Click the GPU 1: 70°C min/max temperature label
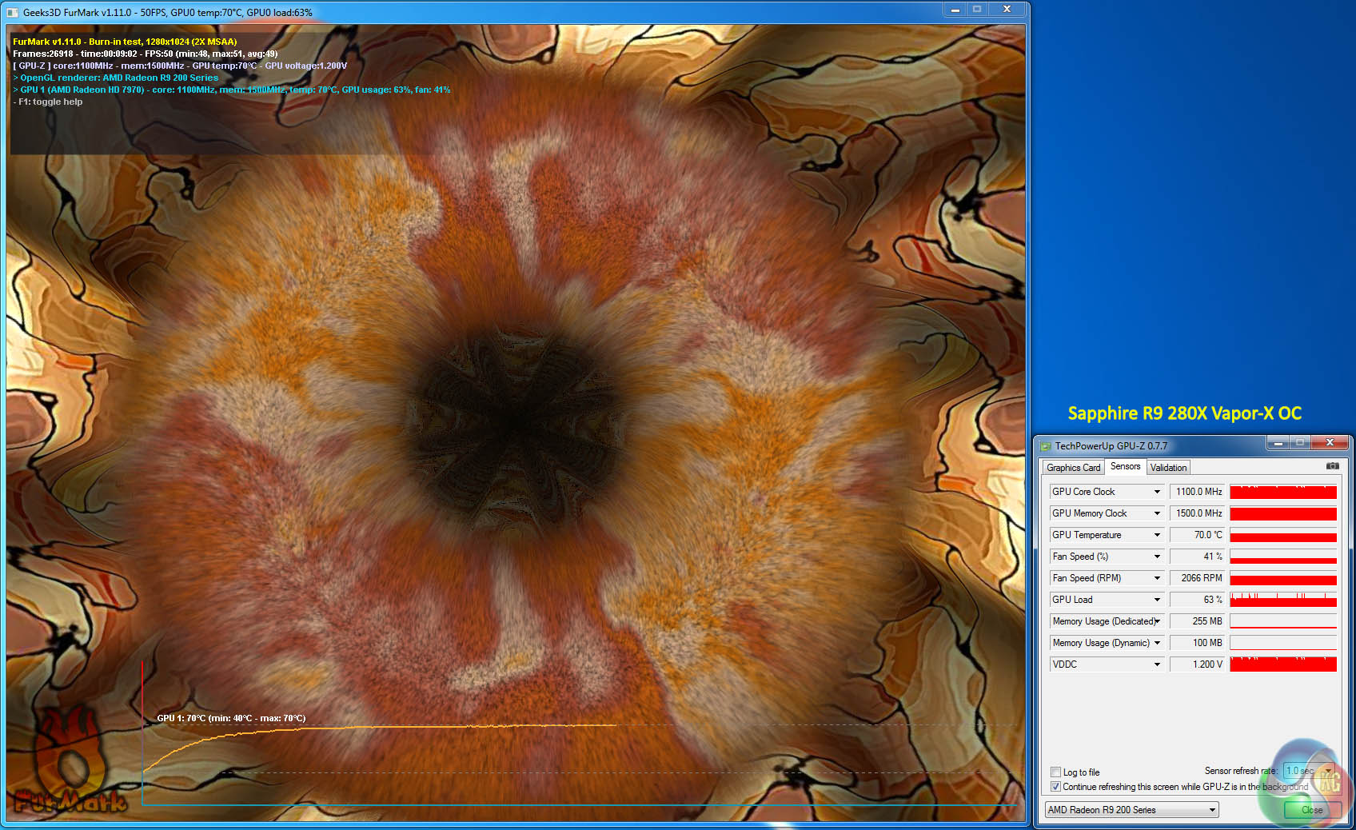The width and height of the screenshot is (1356, 830). point(231,718)
